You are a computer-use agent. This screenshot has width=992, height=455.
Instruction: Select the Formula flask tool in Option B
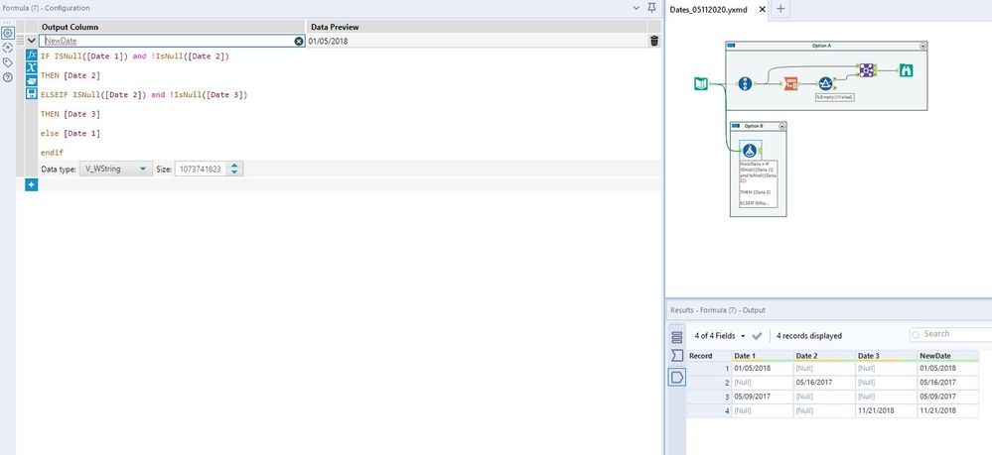coord(750,151)
